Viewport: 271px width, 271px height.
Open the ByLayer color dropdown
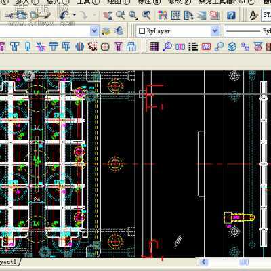[178, 30]
